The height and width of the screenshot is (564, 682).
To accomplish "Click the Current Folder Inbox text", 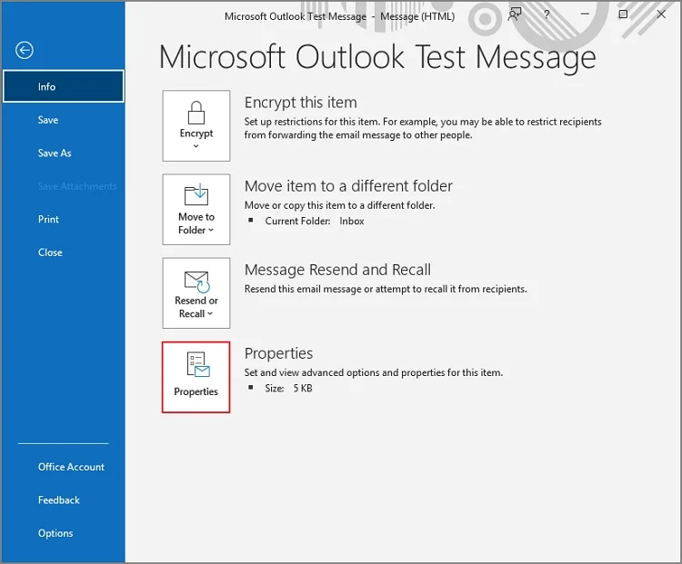I will point(315,221).
